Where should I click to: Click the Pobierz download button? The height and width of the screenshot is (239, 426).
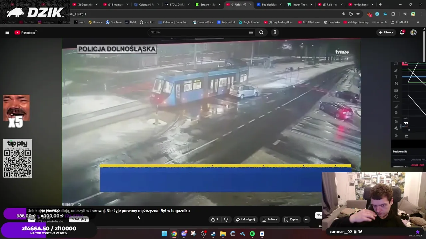270,219
